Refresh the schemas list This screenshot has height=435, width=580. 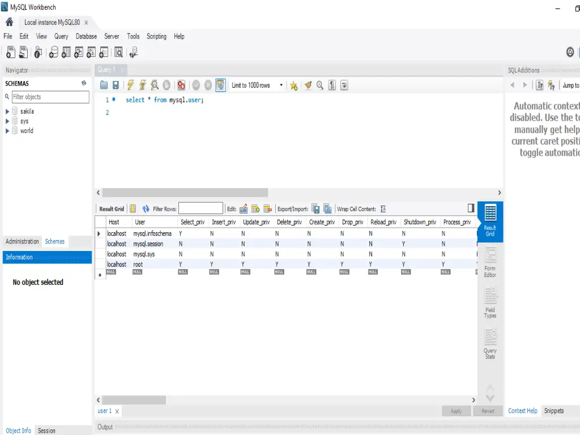click(x=84, y=83)
